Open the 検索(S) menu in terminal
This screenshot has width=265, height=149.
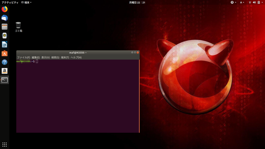click(x=55, y=57)
